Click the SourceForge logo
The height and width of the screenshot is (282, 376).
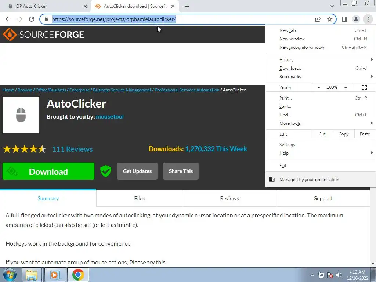[43, 35]
